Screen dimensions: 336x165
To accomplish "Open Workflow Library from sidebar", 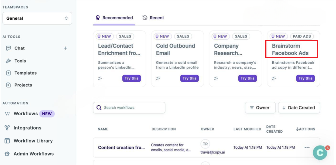I will [29, 141].
